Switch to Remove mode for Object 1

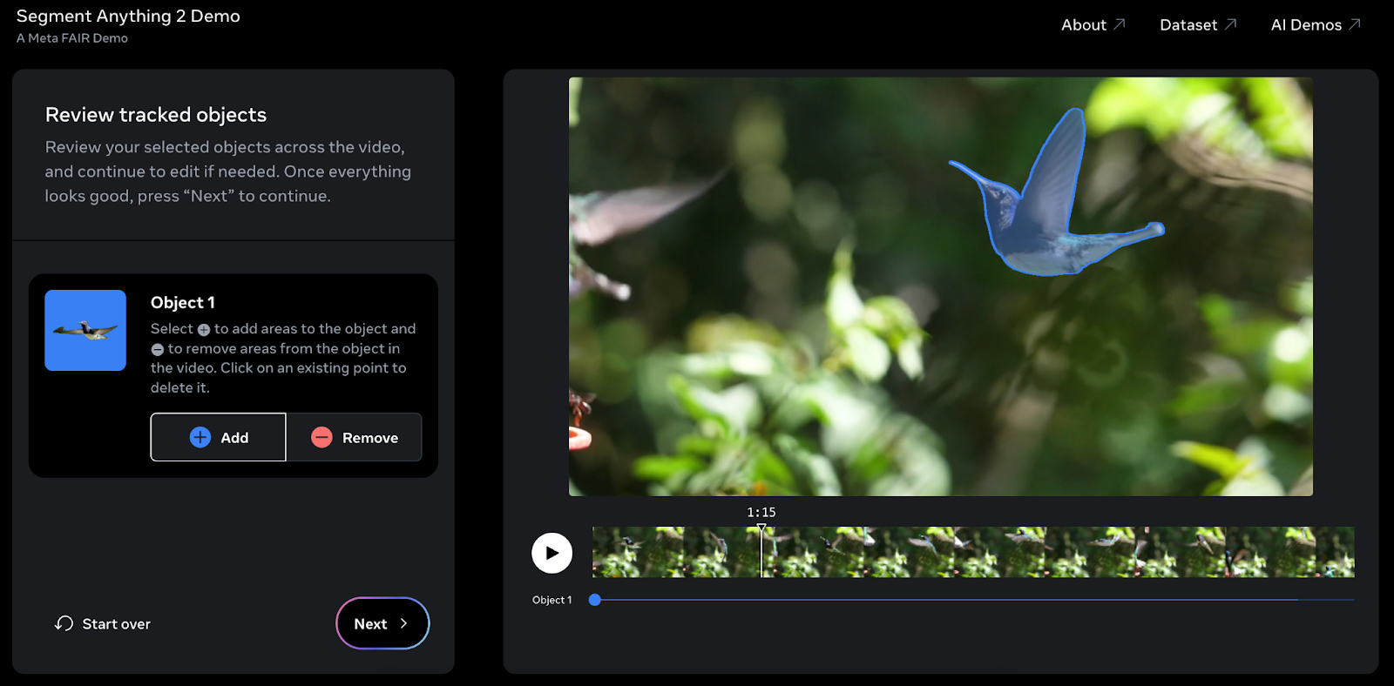click(x=355, y=437)
